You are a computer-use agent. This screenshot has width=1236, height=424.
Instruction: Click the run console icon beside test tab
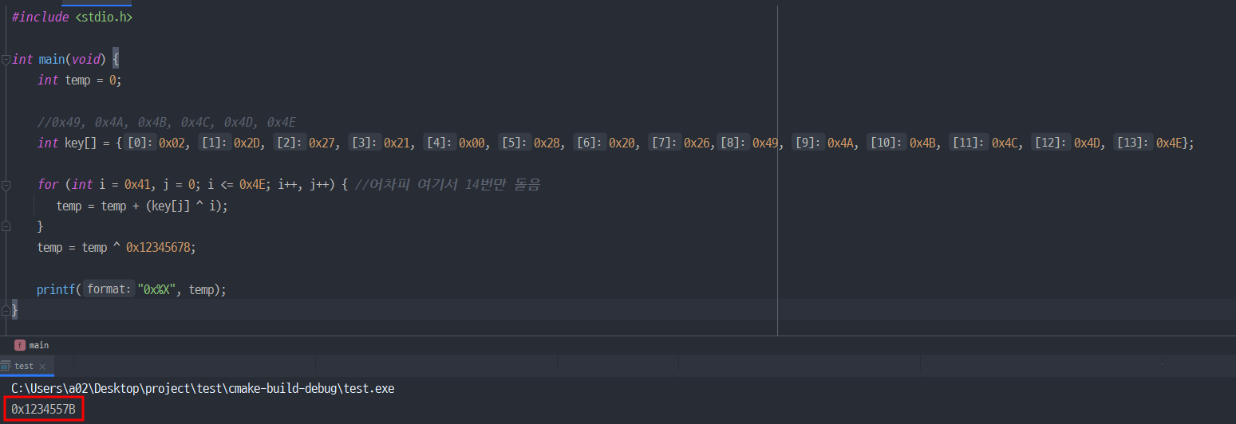coord(6,366)
